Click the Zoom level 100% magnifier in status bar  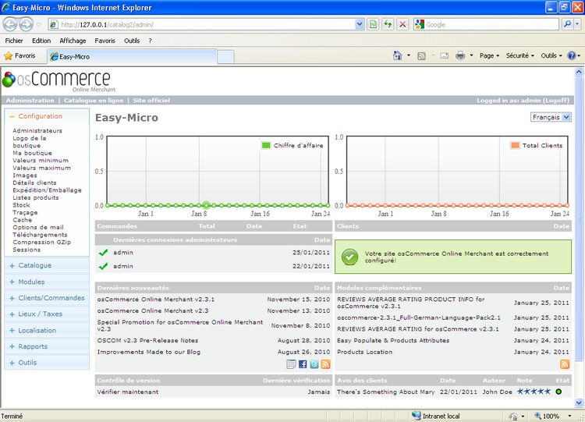tap(538, 416)
